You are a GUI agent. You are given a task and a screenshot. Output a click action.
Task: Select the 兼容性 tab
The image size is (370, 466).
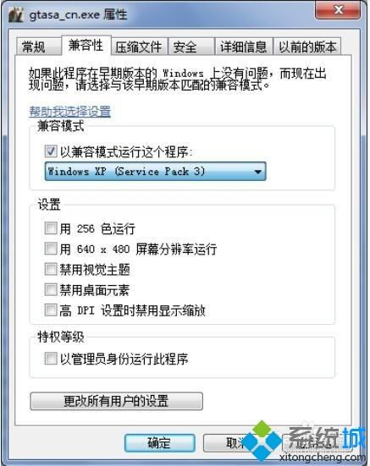pyautogui.click(x=86, y=46)
